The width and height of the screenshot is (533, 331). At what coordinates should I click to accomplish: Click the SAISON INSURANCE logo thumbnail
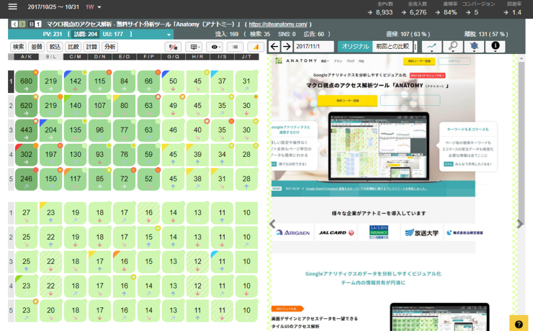coord(379,233)
